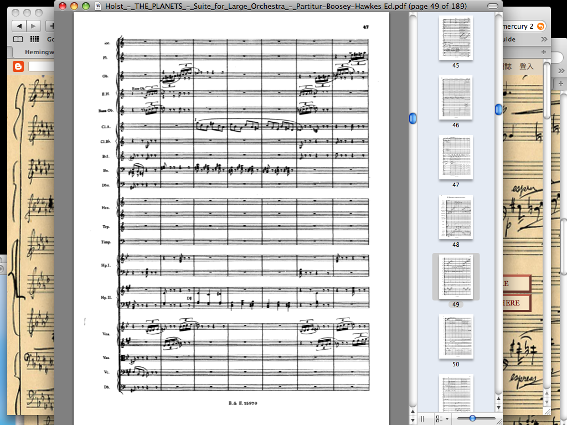Image resolution: width=567 pixels, height=425 pixels.
Task: Click the PDF document proxy icon in Preview's title bar
Action: pos(97,6)
